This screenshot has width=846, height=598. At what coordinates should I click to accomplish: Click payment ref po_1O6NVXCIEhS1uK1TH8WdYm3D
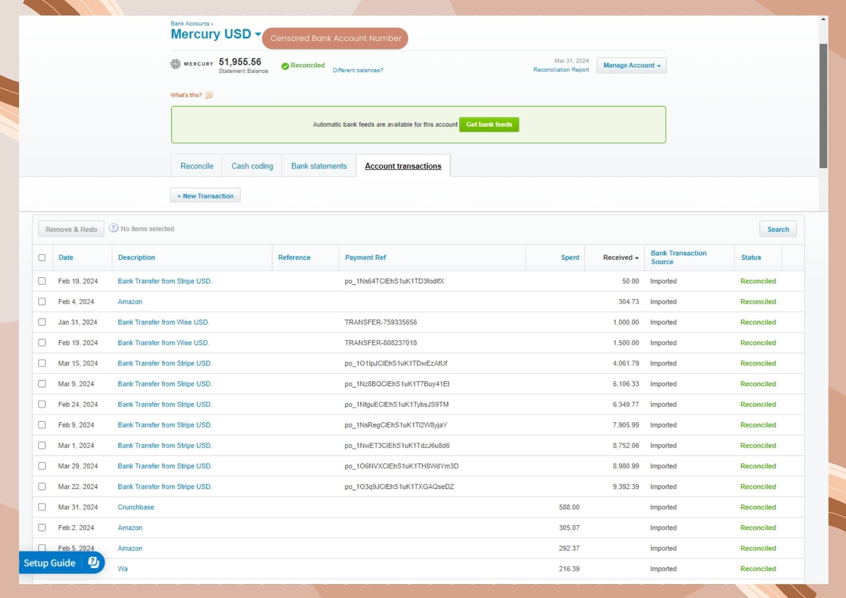tap(401, 466)
